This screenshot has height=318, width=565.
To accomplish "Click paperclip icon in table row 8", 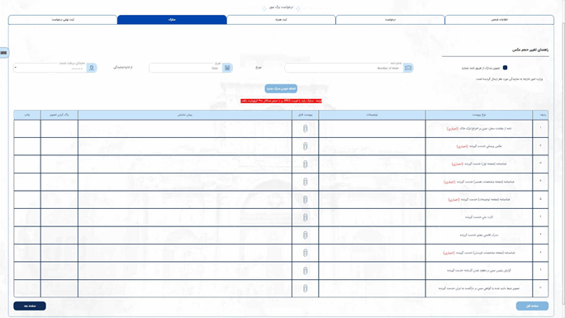I will (x=305, y=253).
